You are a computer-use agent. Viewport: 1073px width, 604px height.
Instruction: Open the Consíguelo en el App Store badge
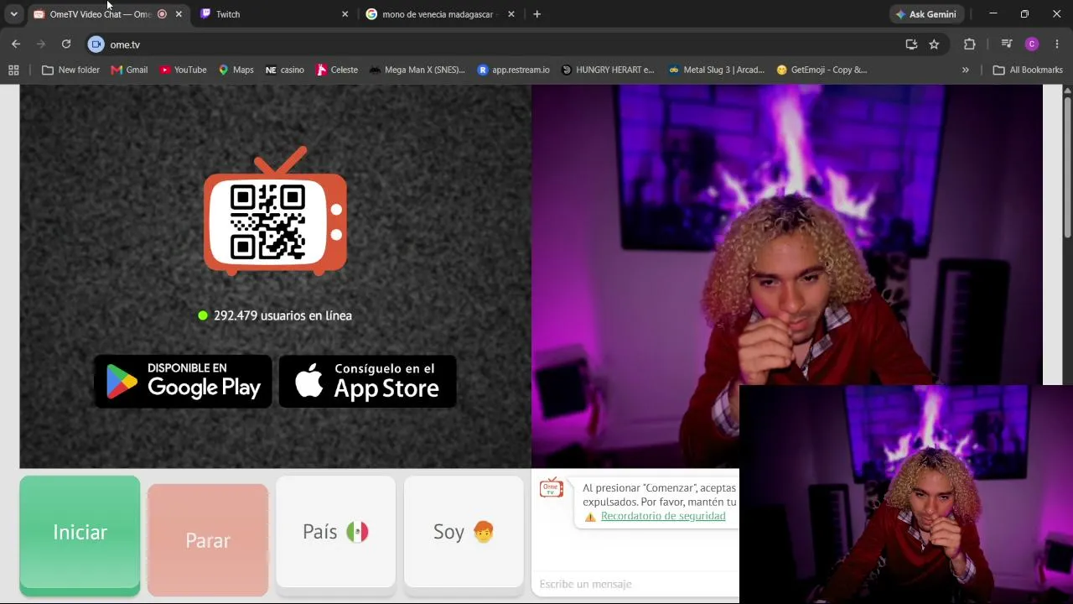[x=367, y=382]
